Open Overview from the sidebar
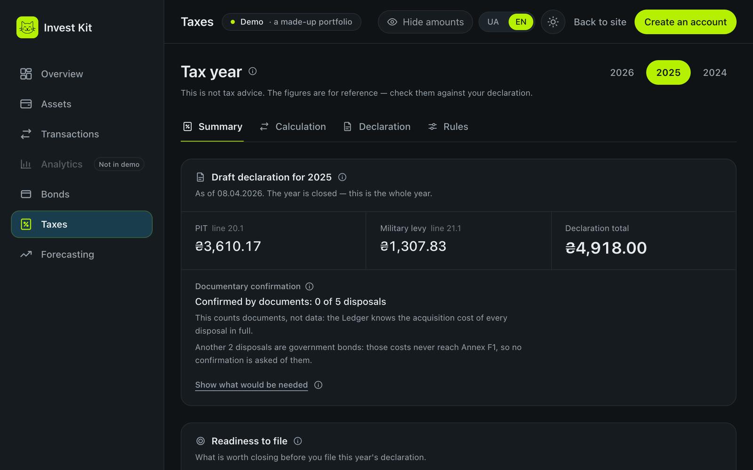 (x=82, y=74)
